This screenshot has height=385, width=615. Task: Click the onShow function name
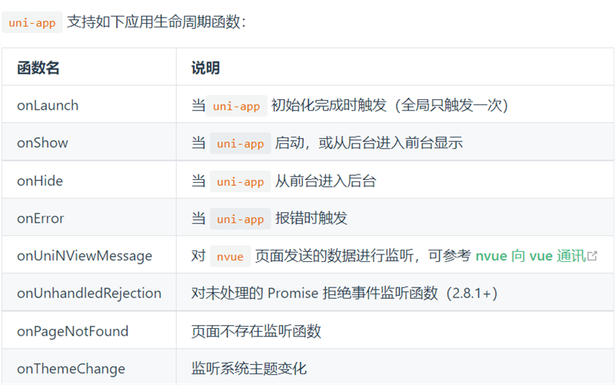coord(42,143)
